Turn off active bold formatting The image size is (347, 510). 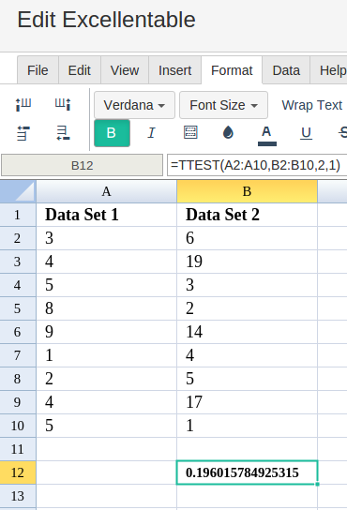pos(112,133)
